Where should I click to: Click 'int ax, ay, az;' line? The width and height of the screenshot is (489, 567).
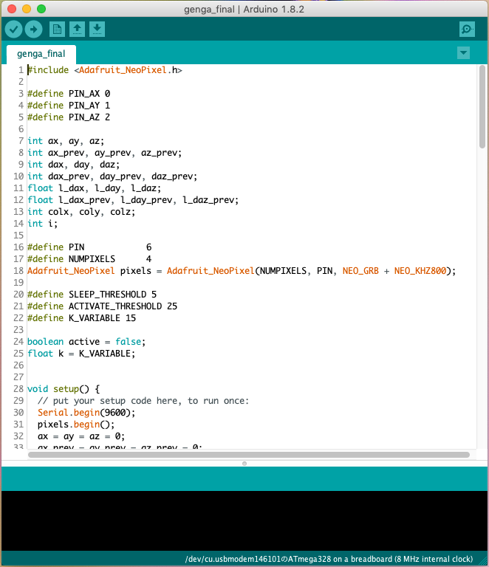coord(66,141)
